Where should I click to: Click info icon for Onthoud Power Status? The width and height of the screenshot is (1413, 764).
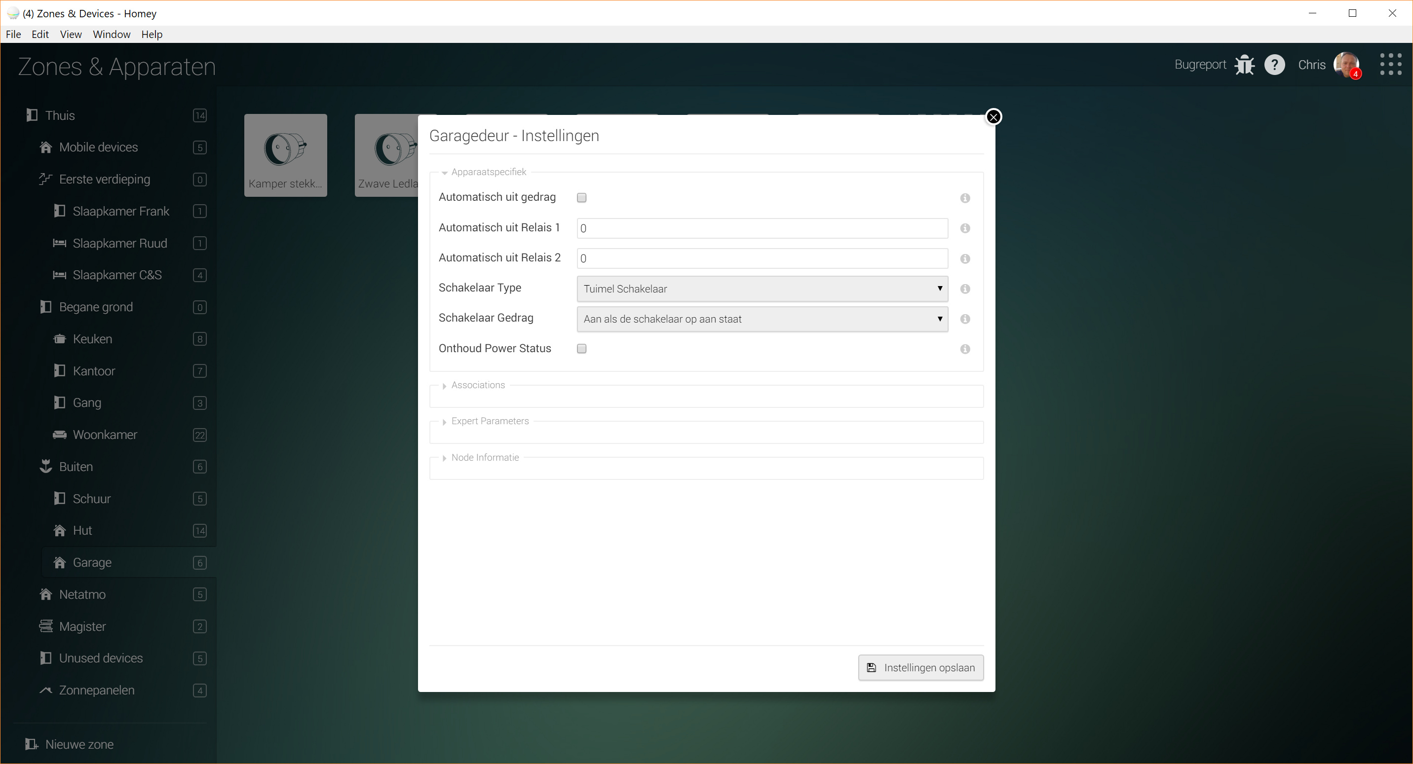pos(965,349)
